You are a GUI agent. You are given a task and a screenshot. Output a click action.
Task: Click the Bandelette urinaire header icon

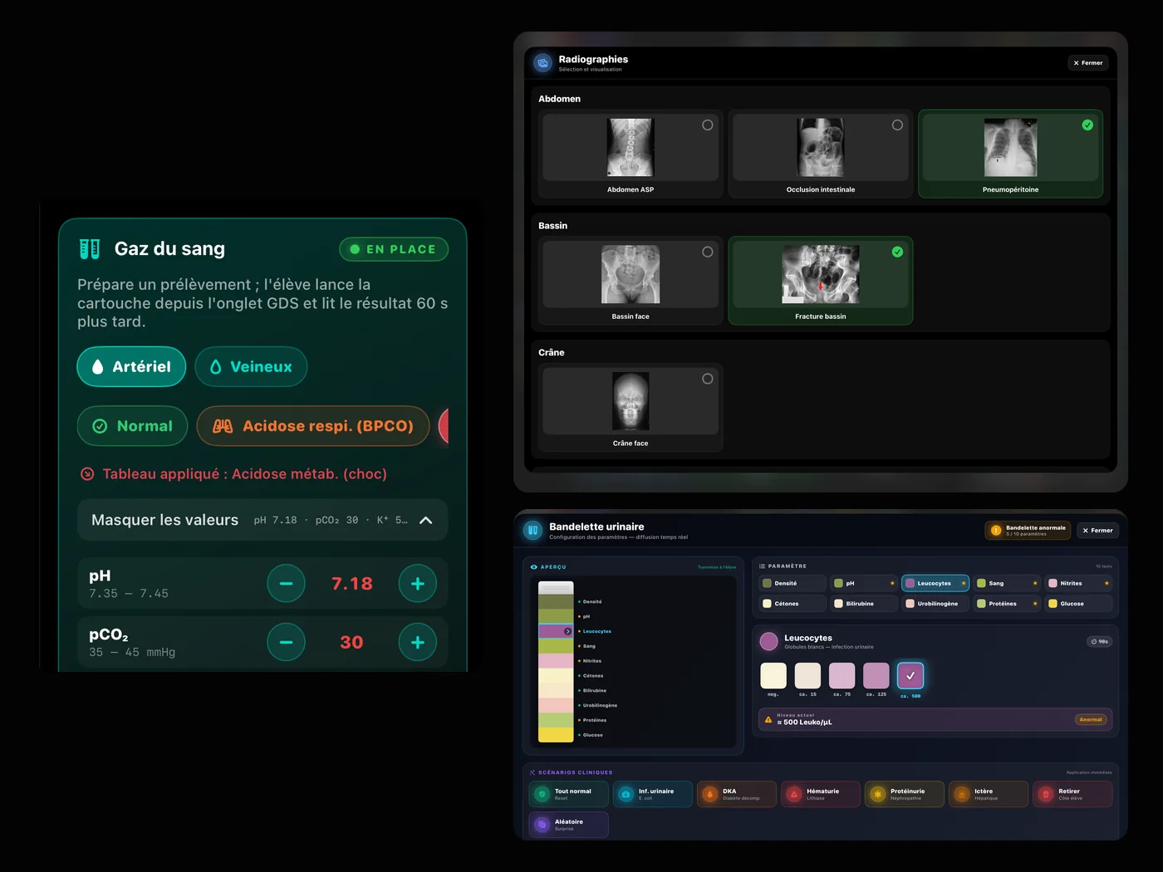pos(533,531)
